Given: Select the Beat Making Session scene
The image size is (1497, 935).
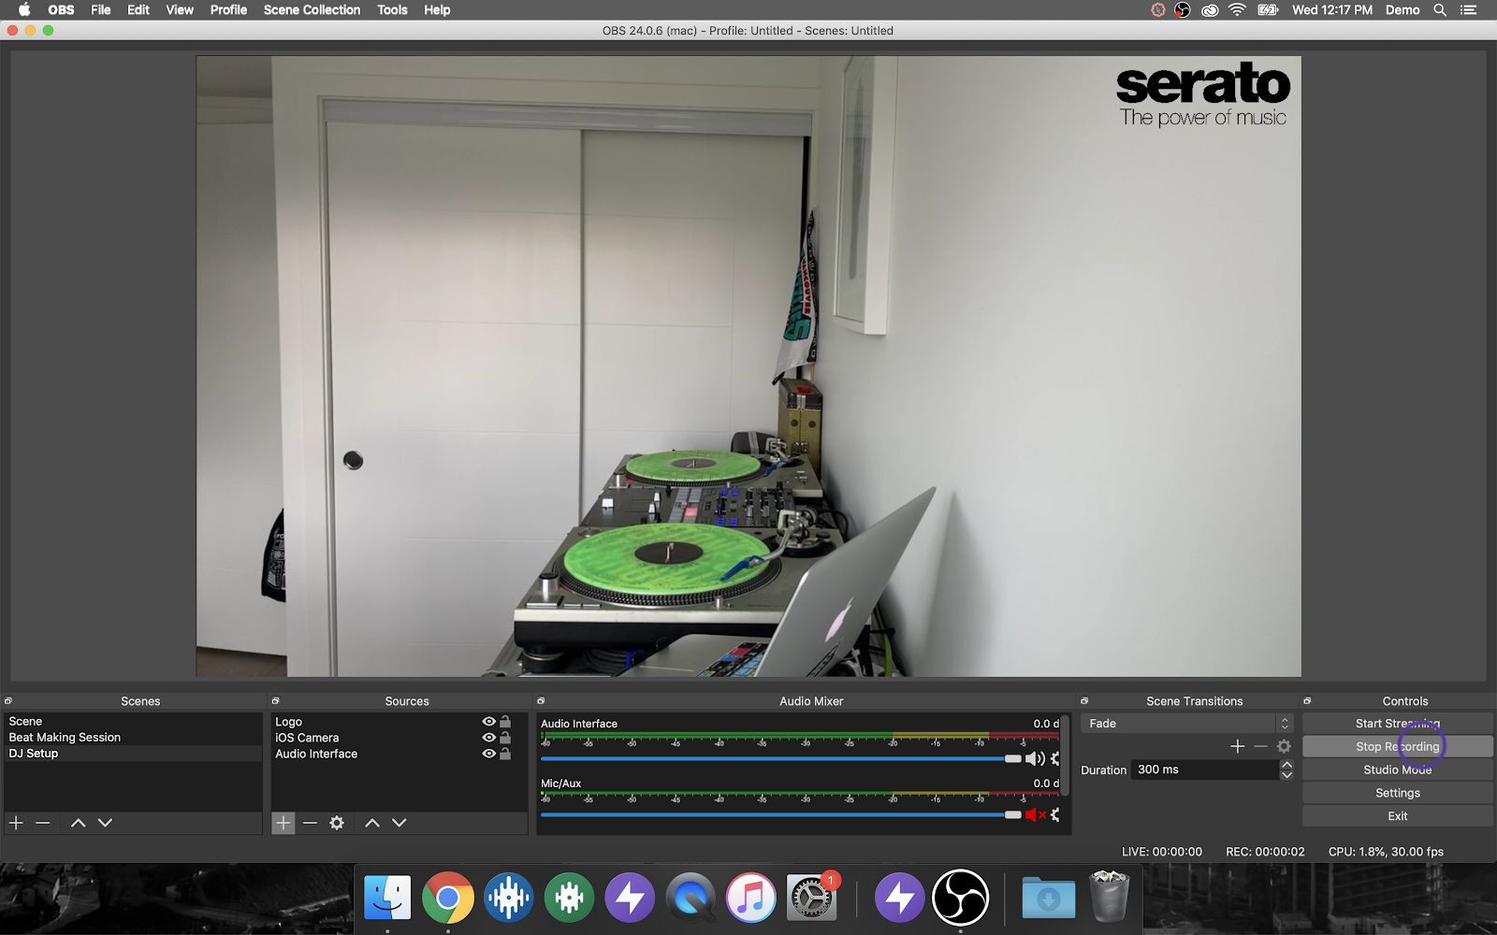Looking at the screenshot, I should [x=133, y=738].
